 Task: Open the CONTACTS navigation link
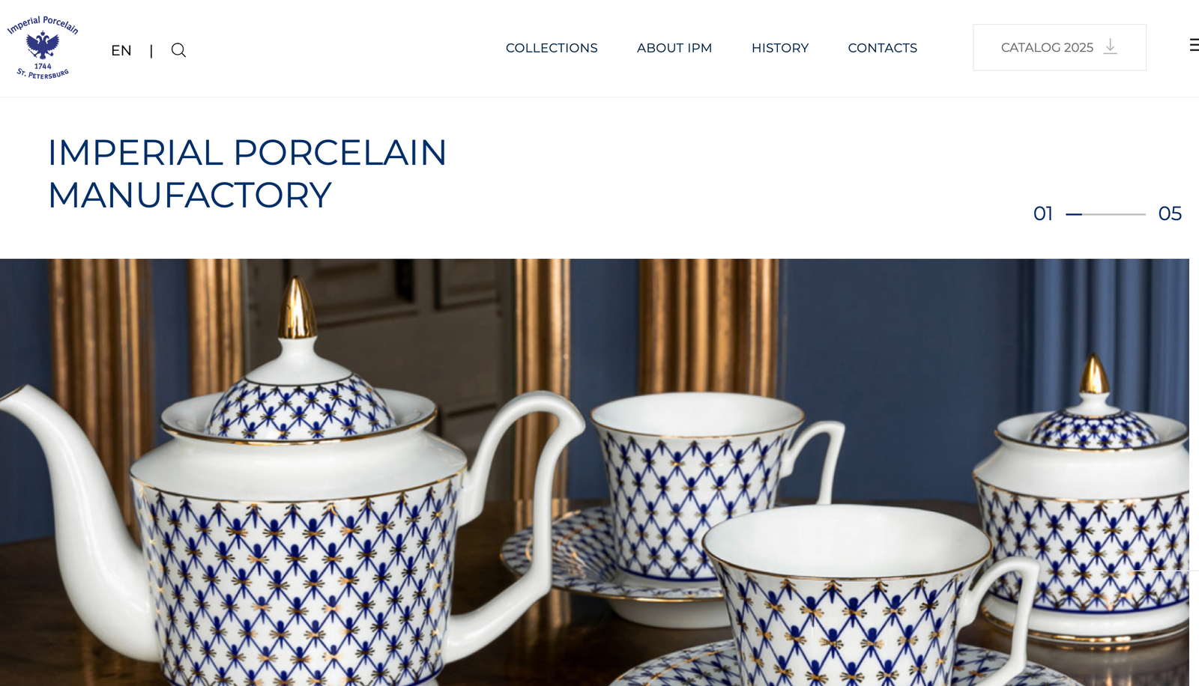coord(882,48)
